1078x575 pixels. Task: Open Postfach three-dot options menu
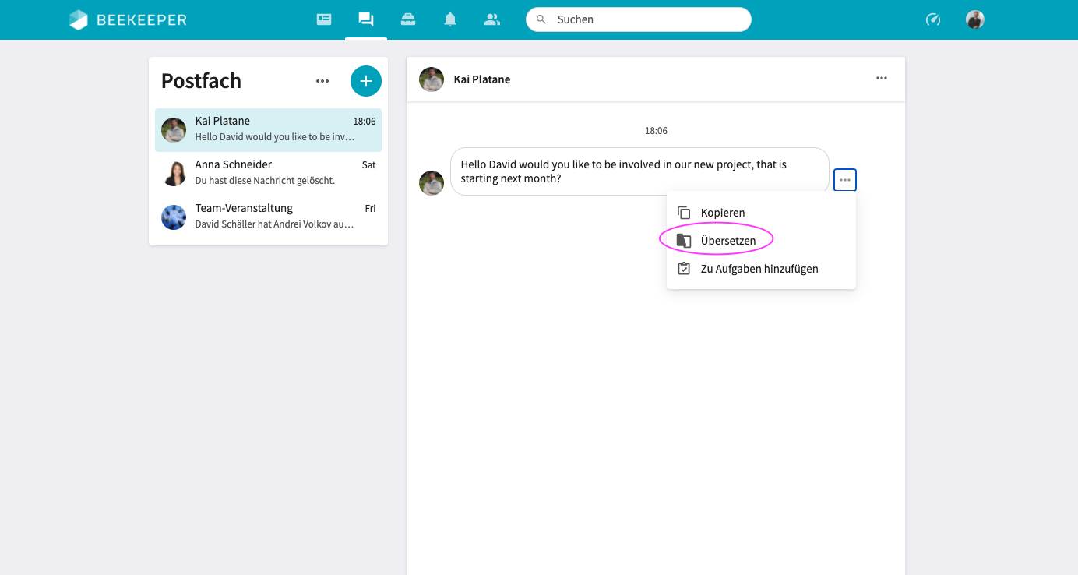tap(322, 81)
